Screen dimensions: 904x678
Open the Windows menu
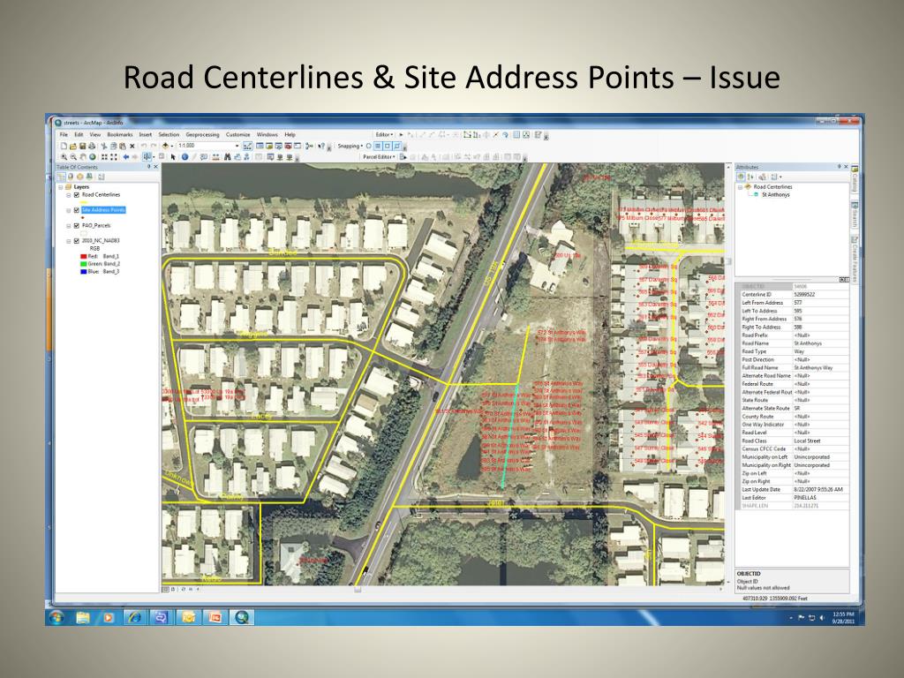tap(267, 135)
